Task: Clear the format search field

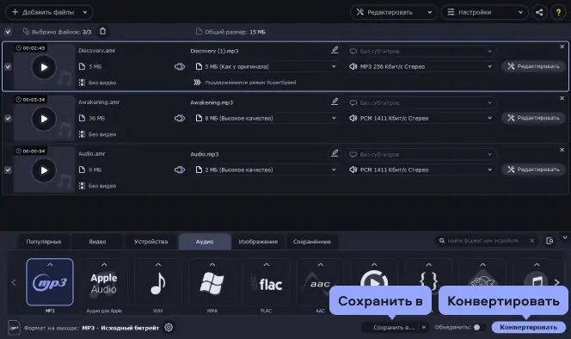Action: coord(532,241)
